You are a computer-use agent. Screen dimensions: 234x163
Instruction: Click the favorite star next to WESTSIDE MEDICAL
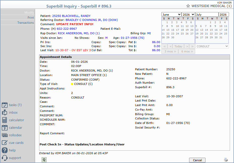(x=188, y=6)
